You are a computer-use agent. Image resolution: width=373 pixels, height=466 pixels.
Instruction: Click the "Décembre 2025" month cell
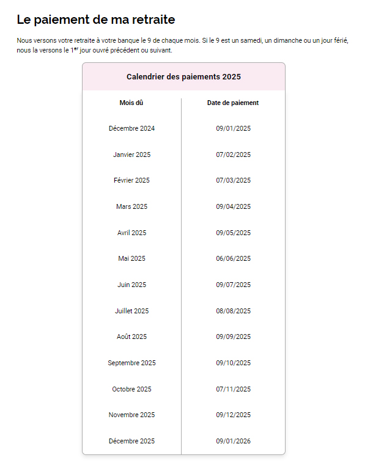tap(131, 441)
